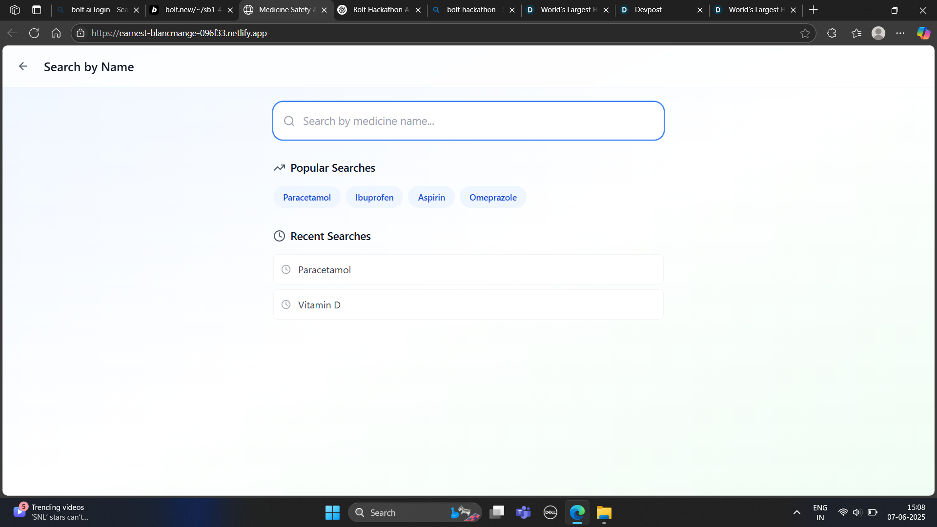Viewport: 937px width, 527px height.
Task: Switch to the Devpost browser tab
Action: click(649, 10)
